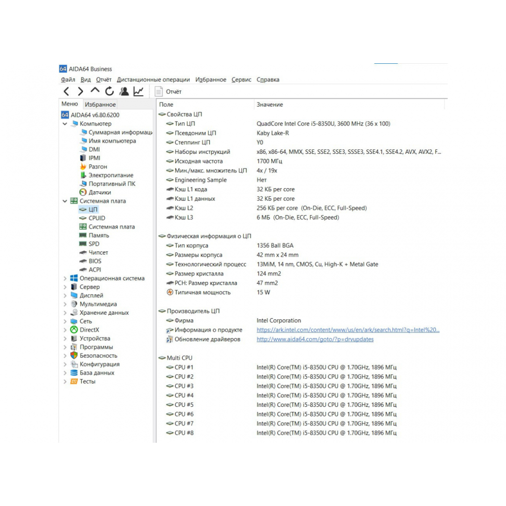Collapse the Системная плата parent tree node
The height and width of the screenshot is (506, 506).
tap(65, 201)
